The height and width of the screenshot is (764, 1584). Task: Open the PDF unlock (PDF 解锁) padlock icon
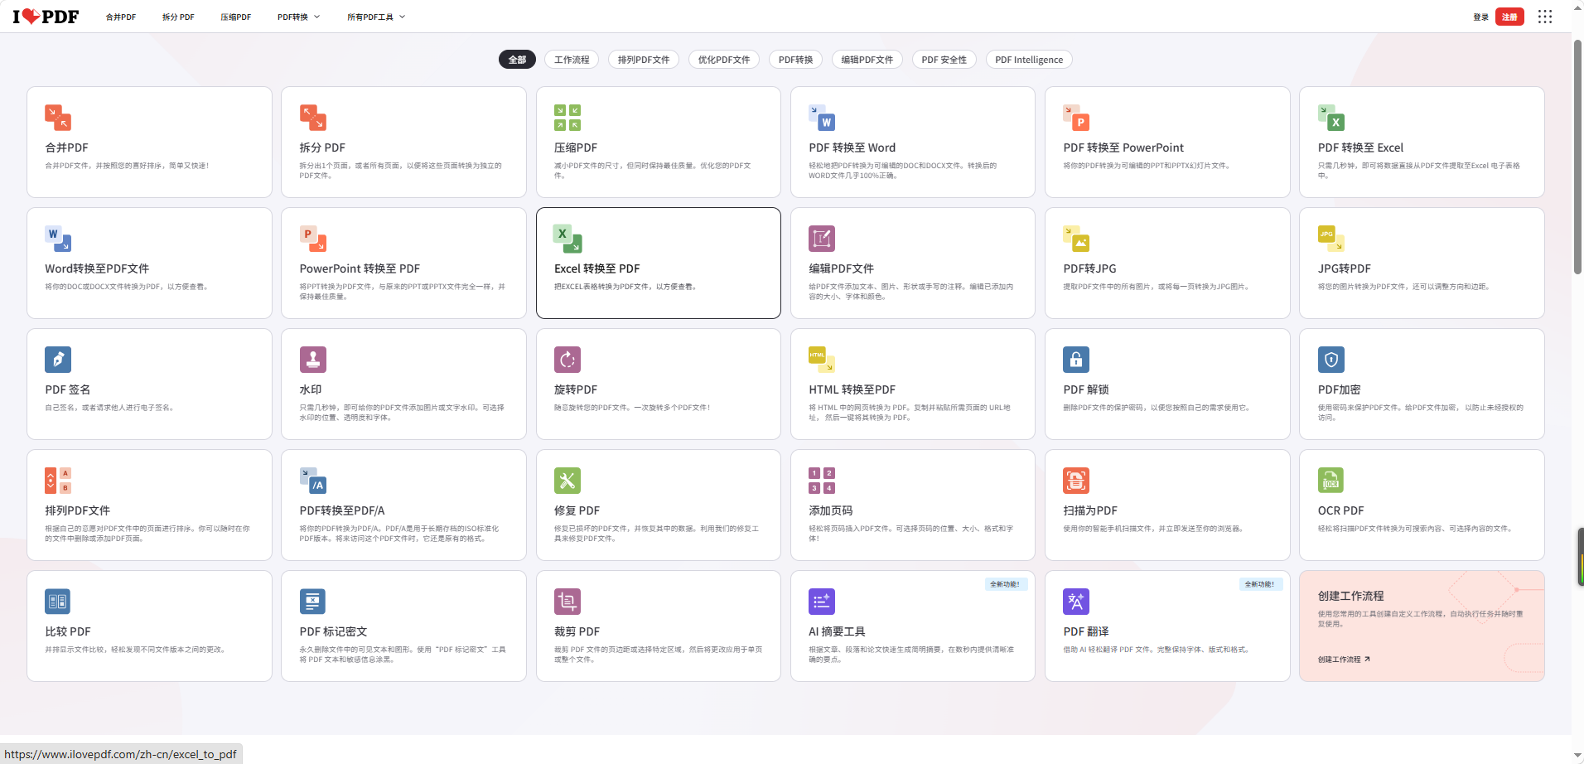point(1075,360)
